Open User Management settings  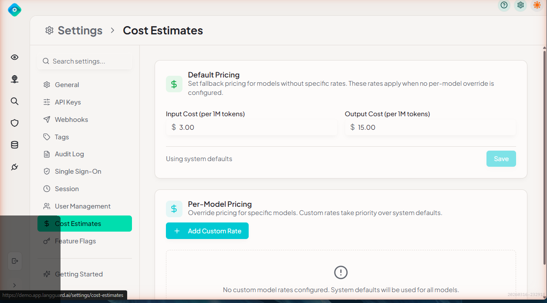pyautogui.click(x=82, y=206)
